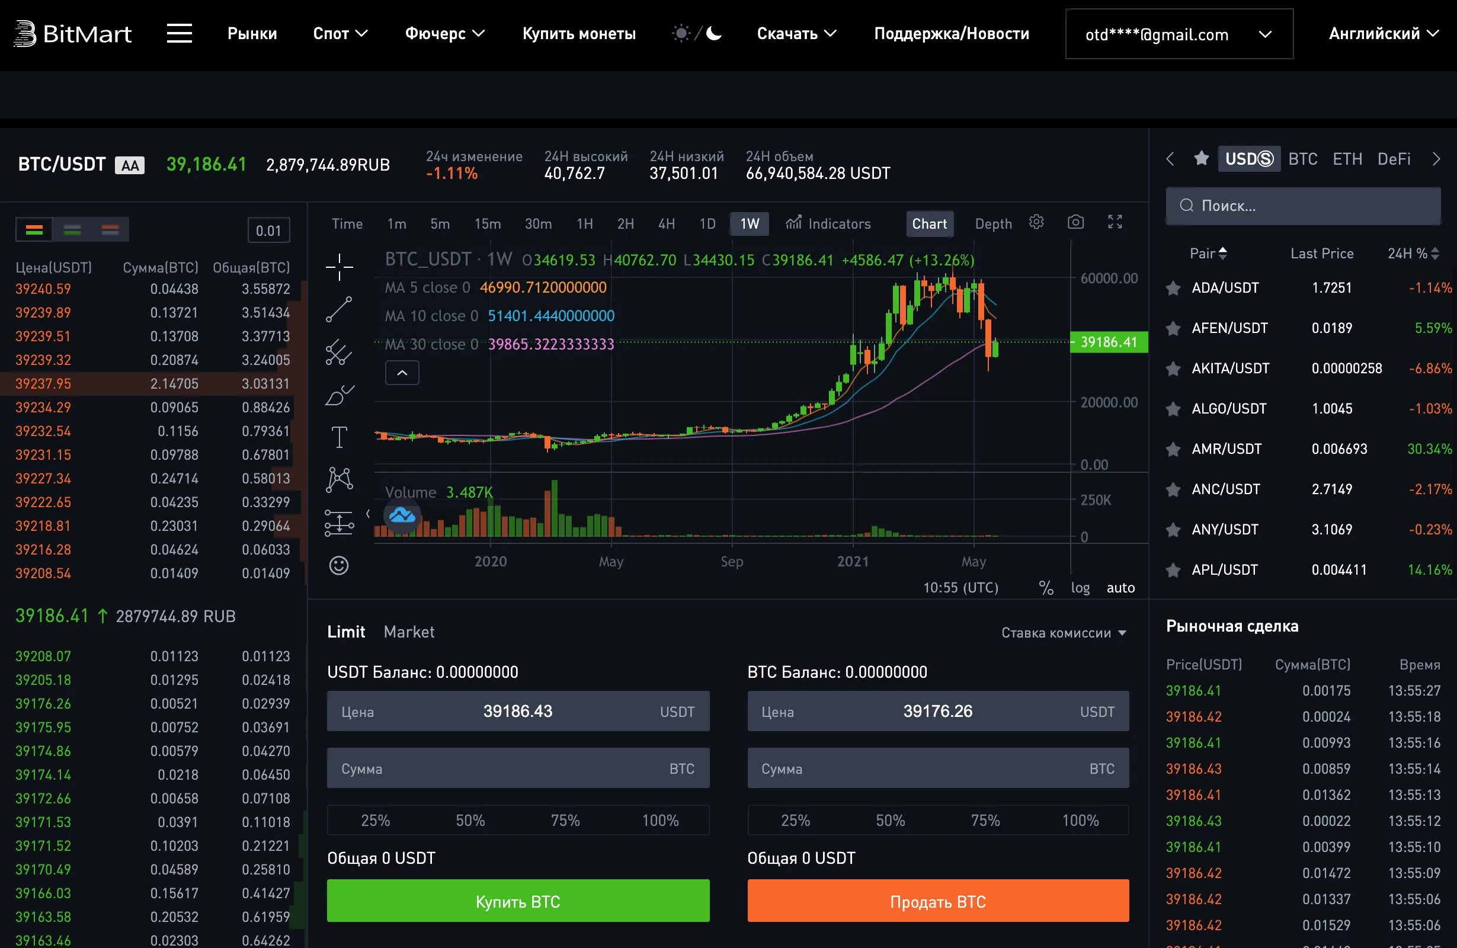Sort market list by Pair column
Viewport: 1457px width, 948px height.
tap(1209, 254)
